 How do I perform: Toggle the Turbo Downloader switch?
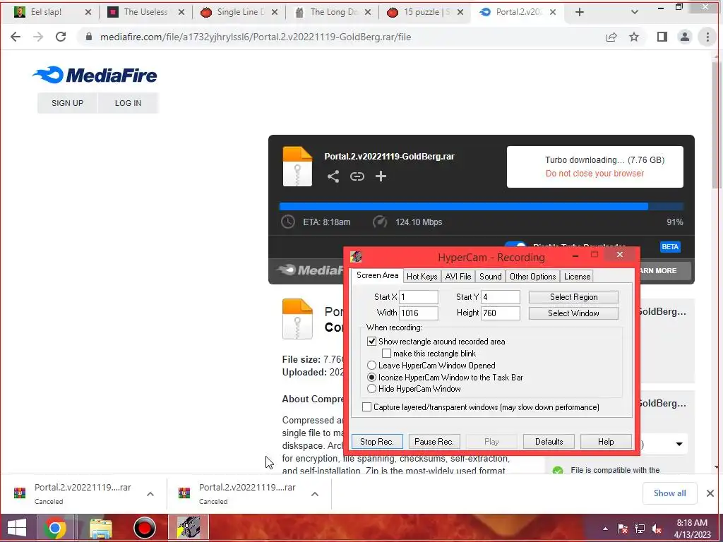point(515,245)
